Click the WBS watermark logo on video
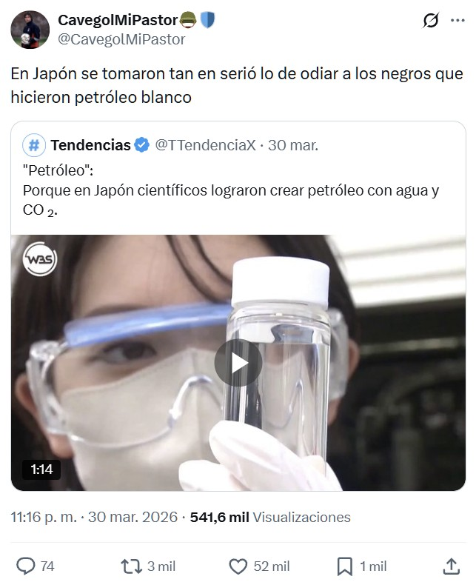 [40, 259]
